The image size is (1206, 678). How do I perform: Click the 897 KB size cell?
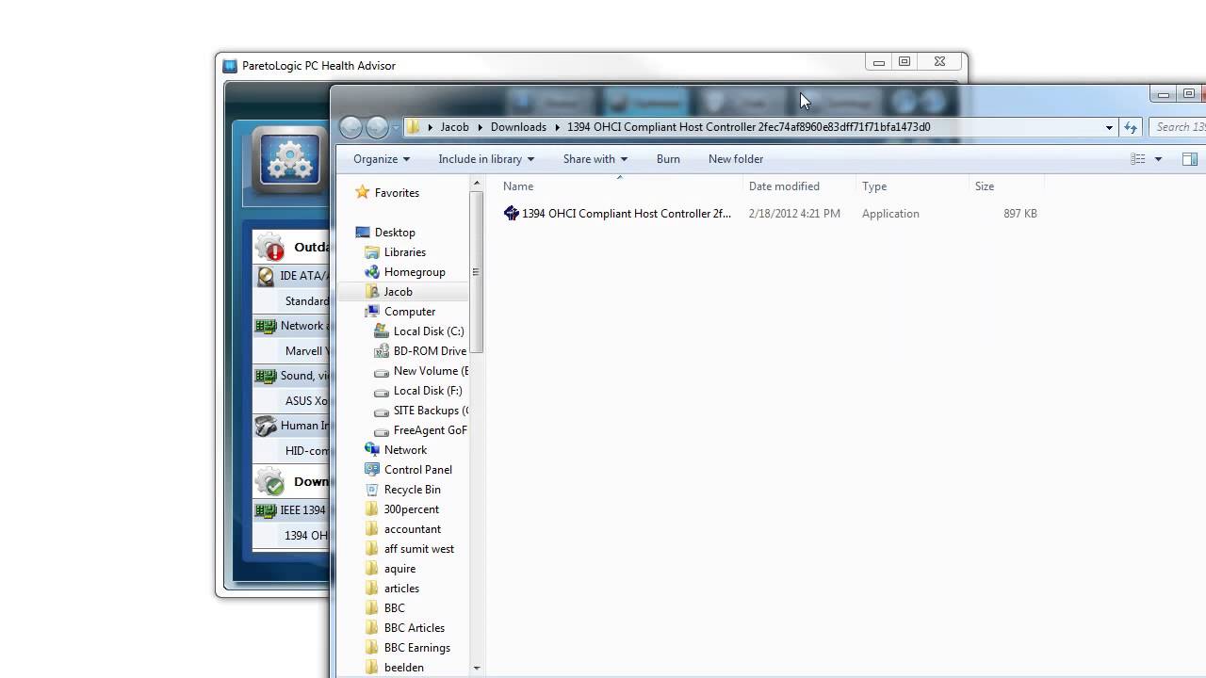click(1020, 214)
